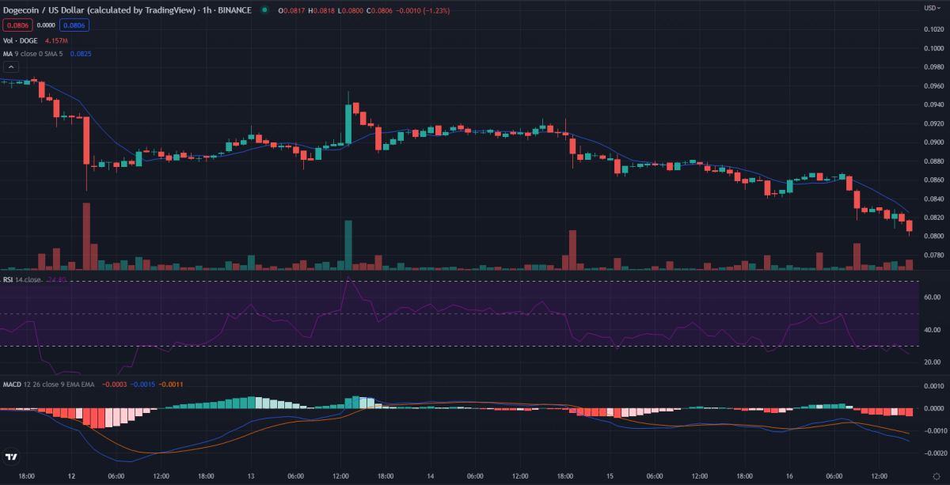Click the 0.0000 spread value
The width and height of the screenshot is (950, 485).
(x=45, y=25)
